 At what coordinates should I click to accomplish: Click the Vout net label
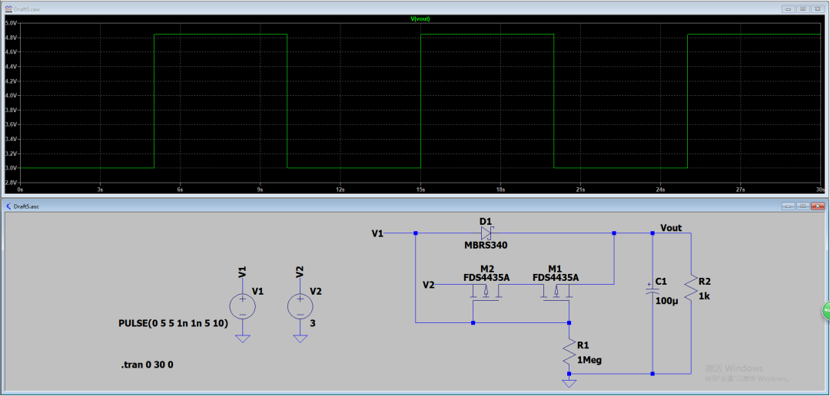[x=671, y=228]
